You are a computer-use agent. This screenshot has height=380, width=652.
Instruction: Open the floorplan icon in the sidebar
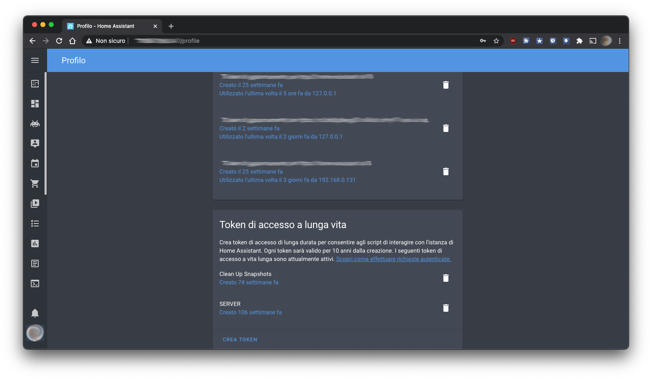pyautogui.click(x=35, y=84)
